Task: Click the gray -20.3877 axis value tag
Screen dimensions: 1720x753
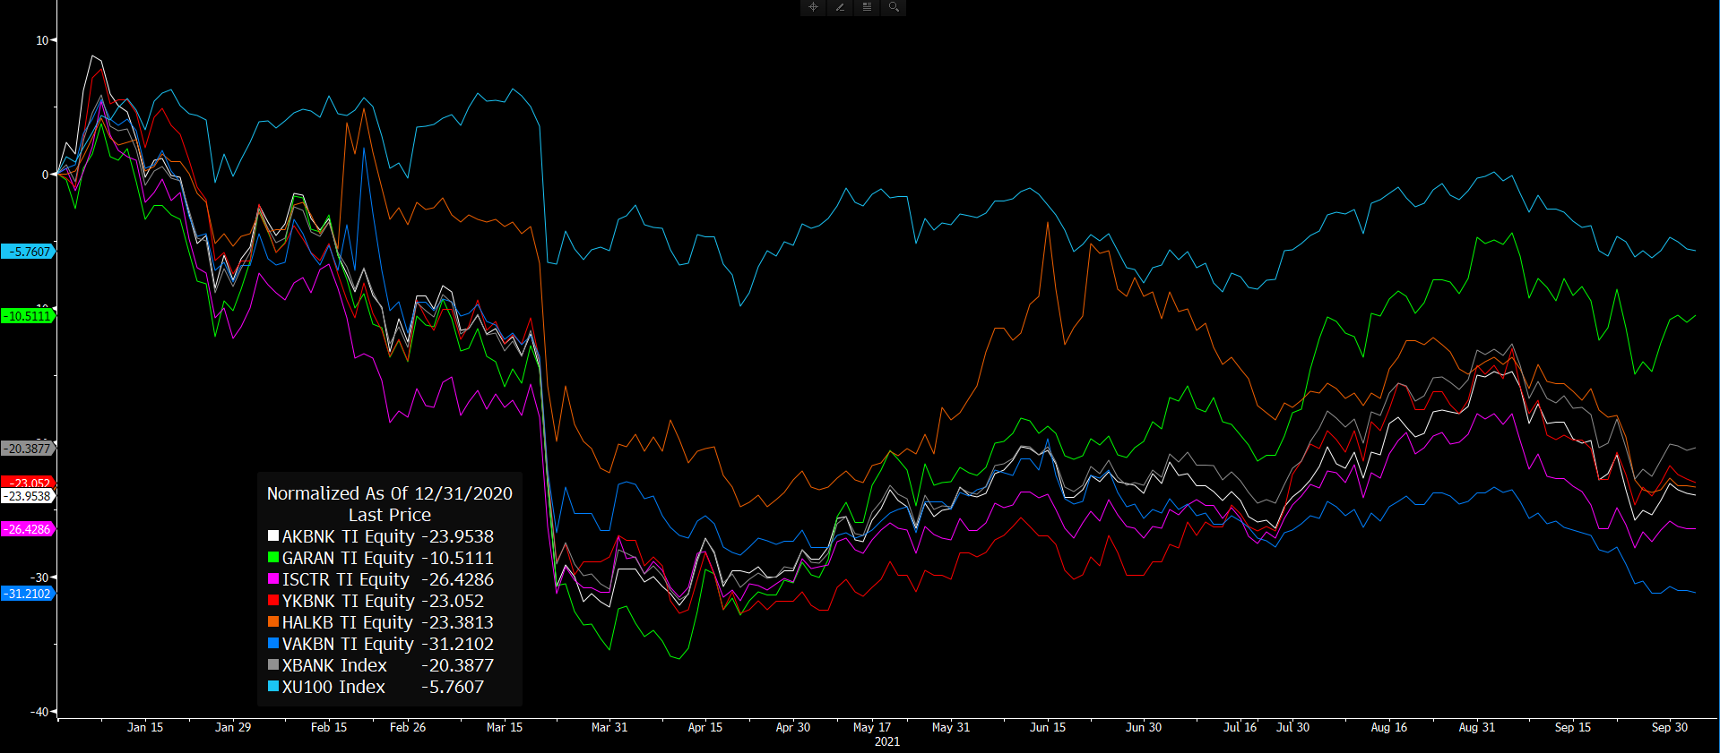Action: pos(29,449)
